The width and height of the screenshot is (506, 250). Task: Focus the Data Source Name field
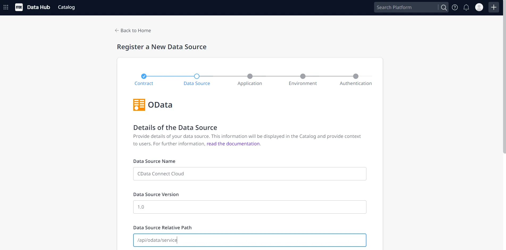point(250,174)
